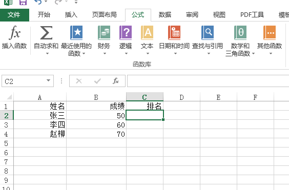Screen dimensions: 289x190
Task: Open the Undo history dropdown arrow
Action: (x=46, y=2)
